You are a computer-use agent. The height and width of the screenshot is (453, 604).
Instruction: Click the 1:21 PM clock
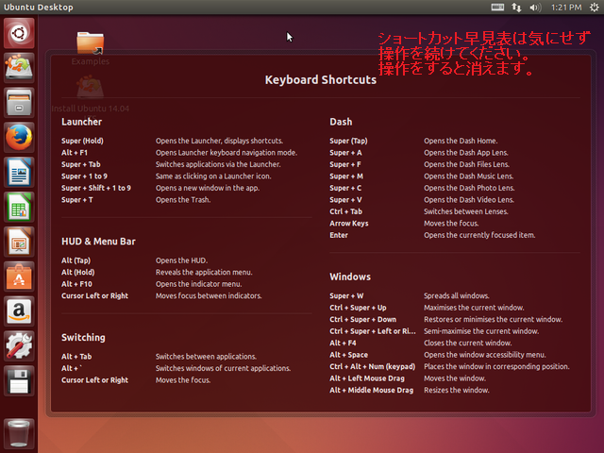click(x=566, y=8)
